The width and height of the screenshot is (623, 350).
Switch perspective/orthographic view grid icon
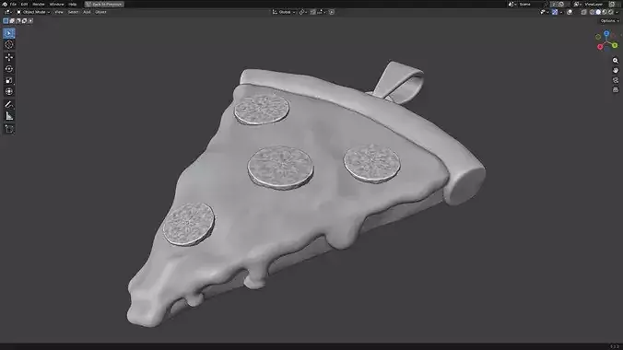[x=616, y=90]
